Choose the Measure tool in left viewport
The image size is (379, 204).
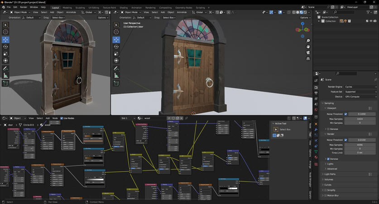5,75
